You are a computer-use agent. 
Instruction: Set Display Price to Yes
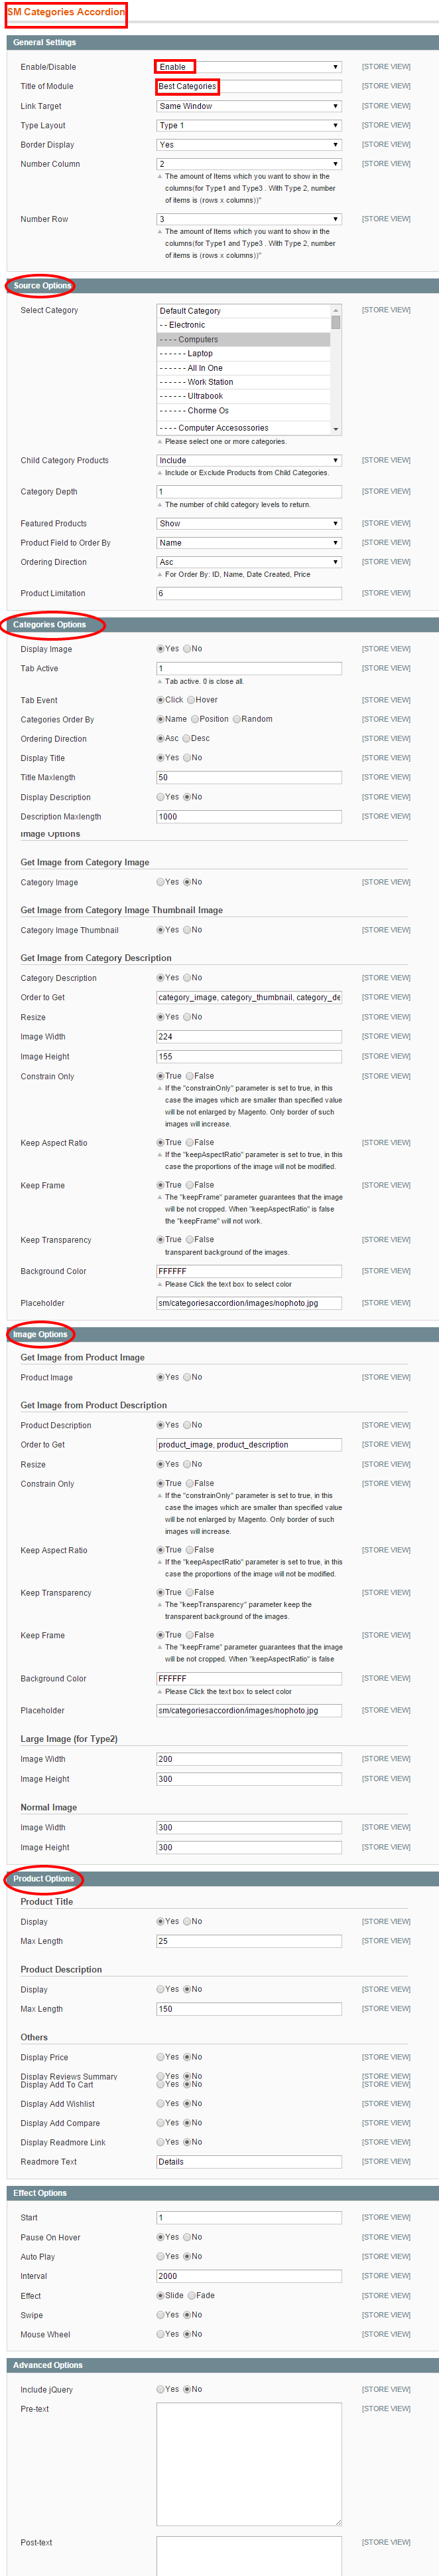point(160,2057)
